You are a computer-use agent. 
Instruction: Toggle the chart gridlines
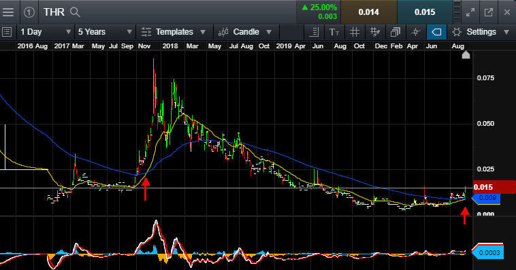click(x=355, y=32)
